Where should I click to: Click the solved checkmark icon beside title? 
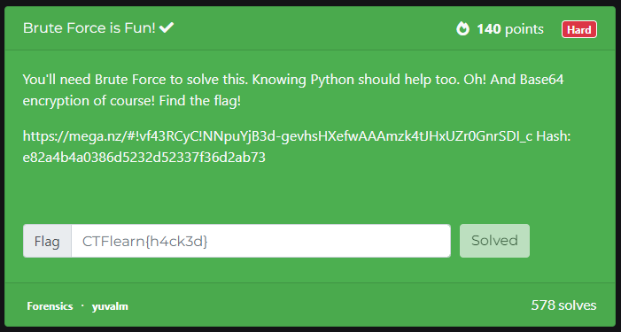(167, 27)
